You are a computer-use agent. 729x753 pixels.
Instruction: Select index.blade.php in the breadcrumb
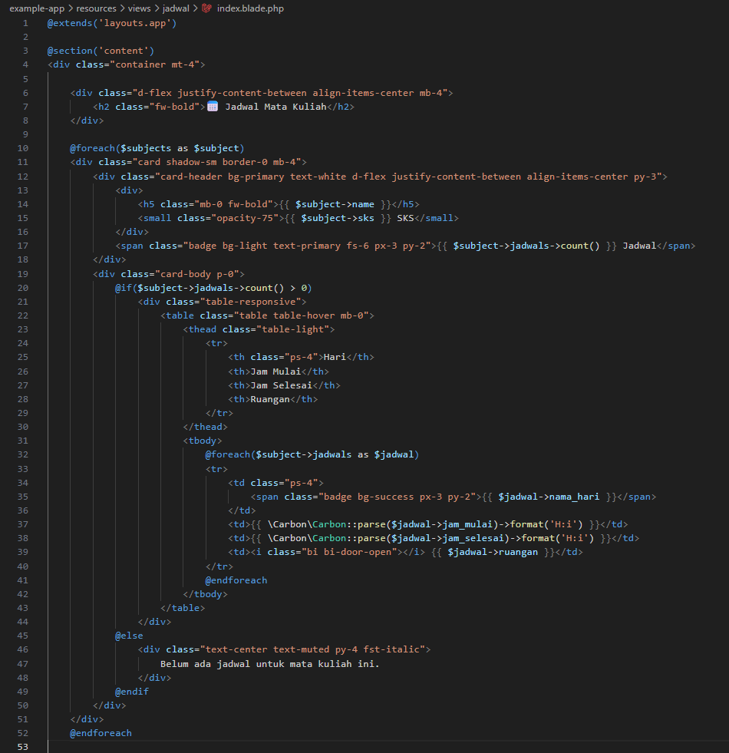pos(250,8)
